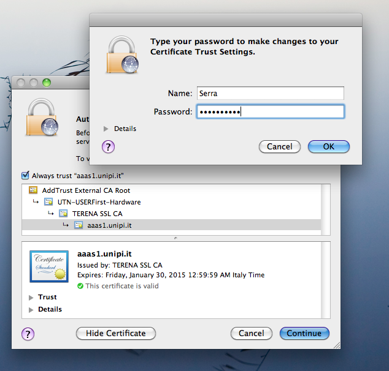The width and height of the screenshot is (389, 371).
Task: Click the certificate details pane scrollbar
Action: coord(326,280)
